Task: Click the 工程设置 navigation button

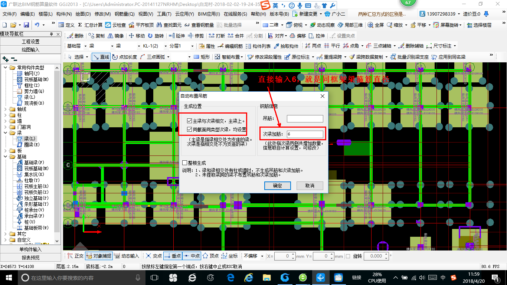Action: tap(30, 42)
